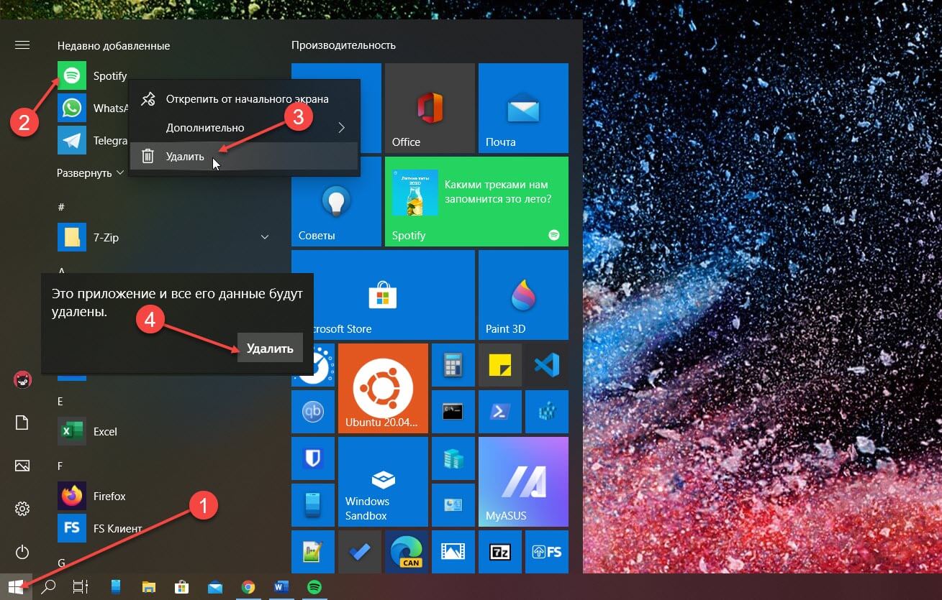Open File Explorer from the taskbar
942x600 pixels.
[149, 587]
